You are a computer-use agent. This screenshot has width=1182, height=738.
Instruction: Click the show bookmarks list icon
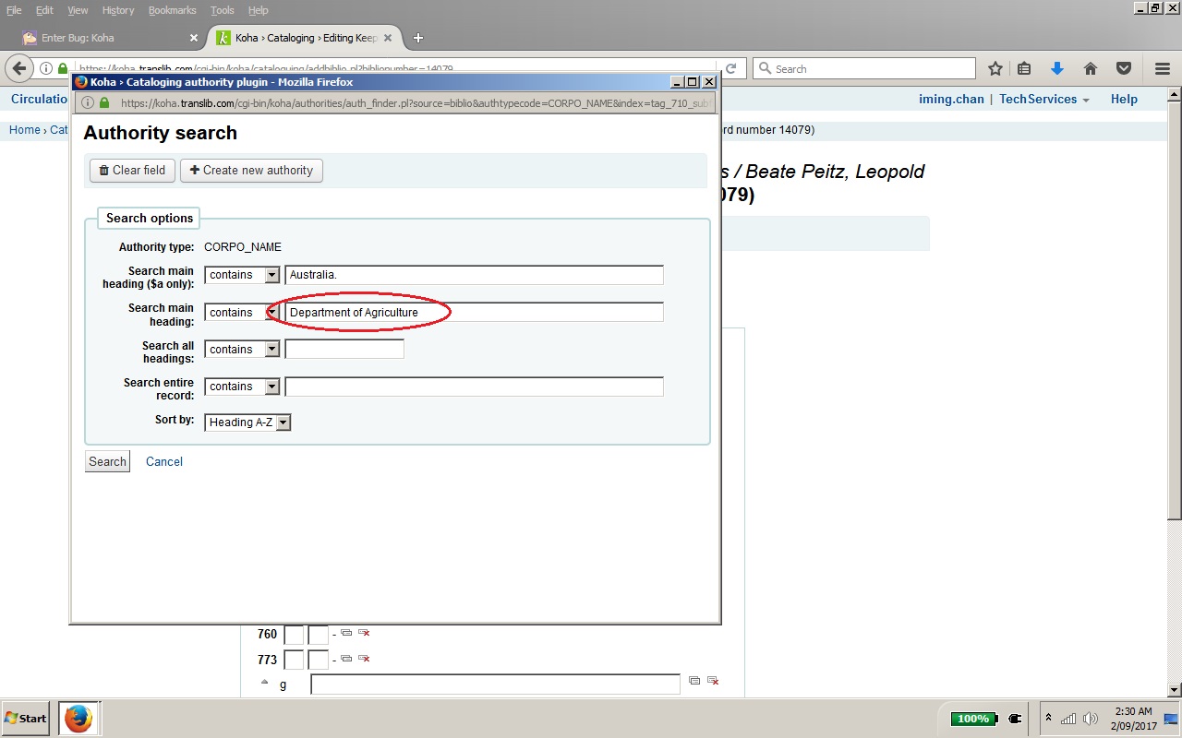[1024, 68]
